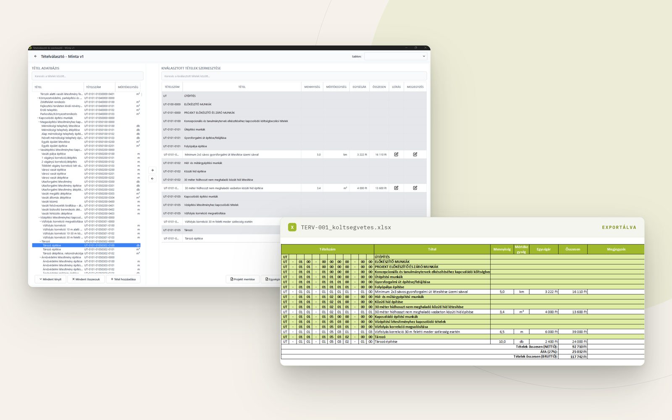
Task: Click the Megjegyzés header in the exported spreadsheet
Action: click(x=616, y=249)
